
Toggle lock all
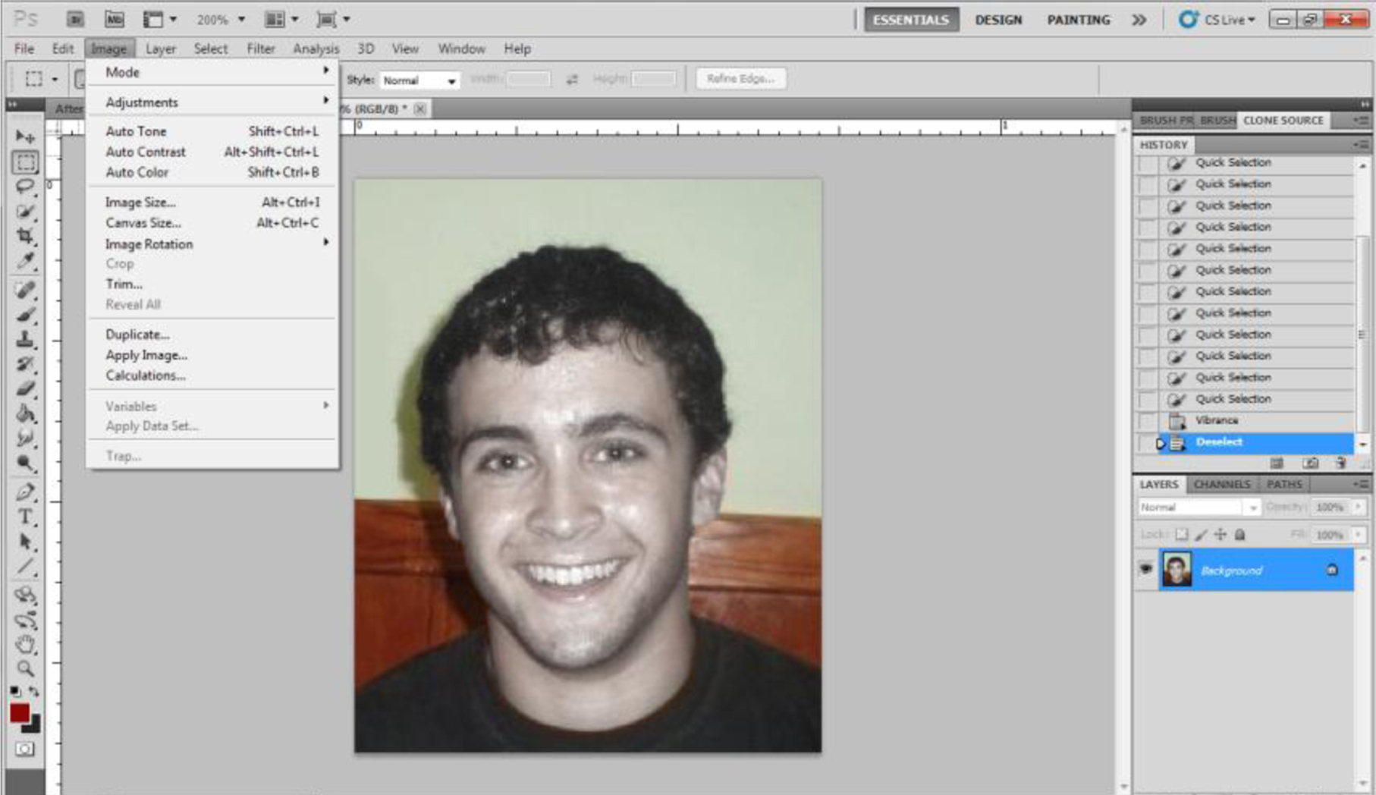pos(1240,535)
